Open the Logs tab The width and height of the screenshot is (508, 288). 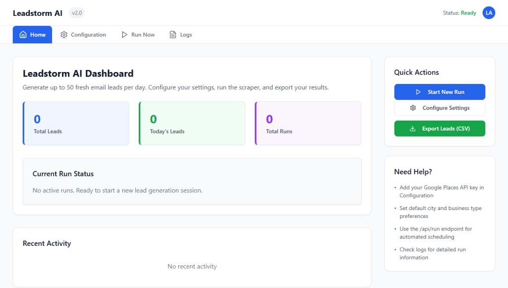pyautogui.click(x=181, y=35)
